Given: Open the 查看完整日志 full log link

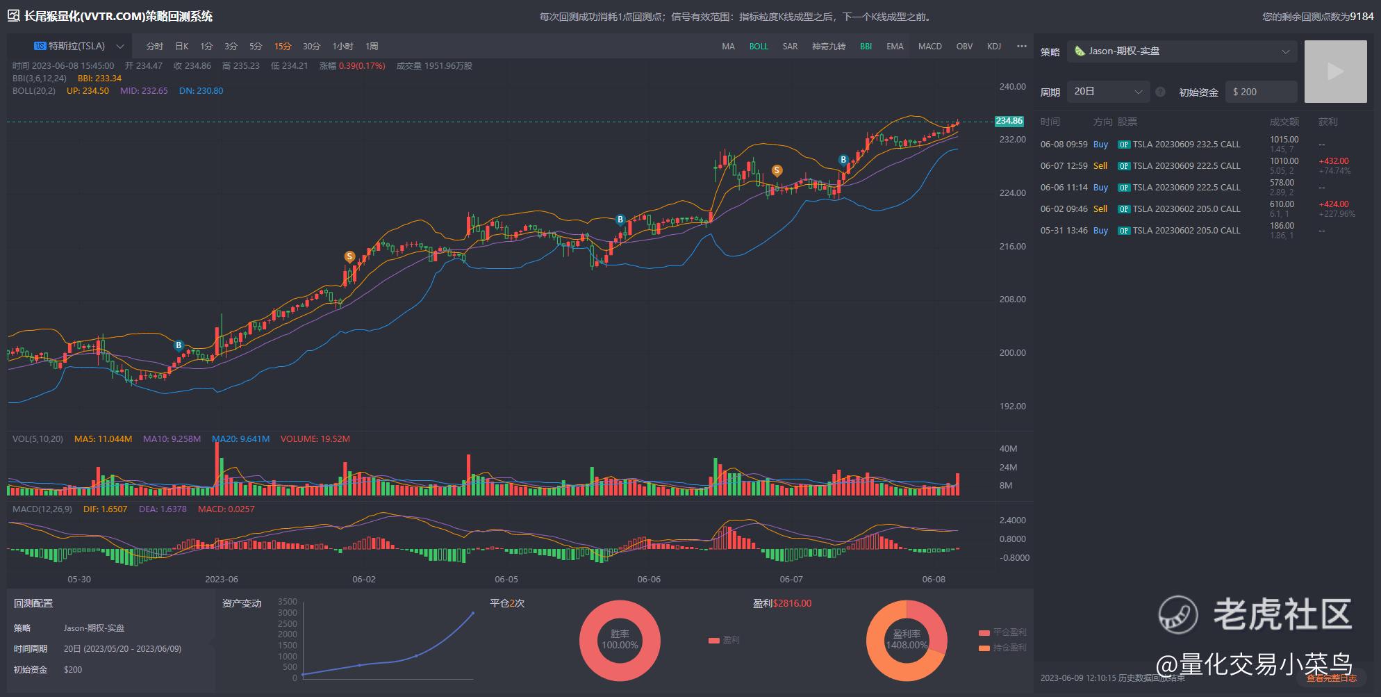Looking at the screenshot, I should point(1332,678).
